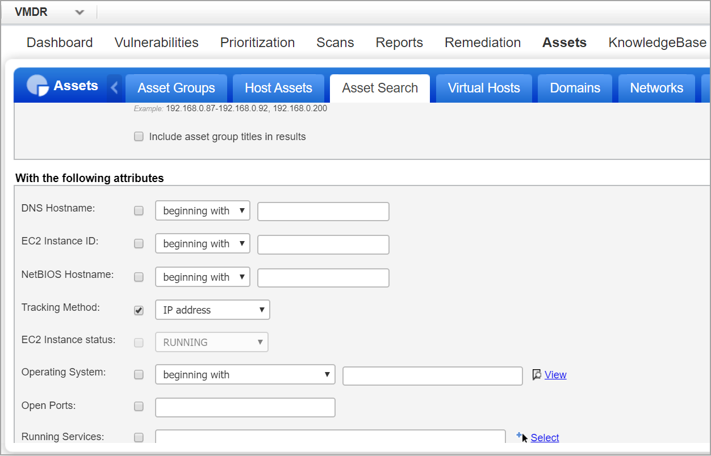
Task: Tick the Open Ports checkbox
Action: (139, 407)
